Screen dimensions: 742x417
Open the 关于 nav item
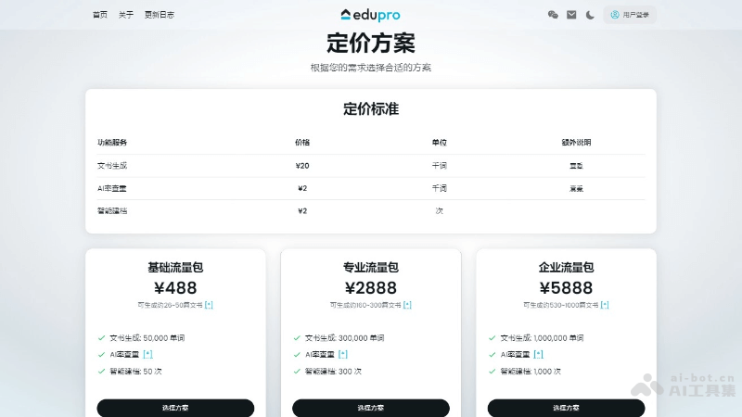point(126,15)
